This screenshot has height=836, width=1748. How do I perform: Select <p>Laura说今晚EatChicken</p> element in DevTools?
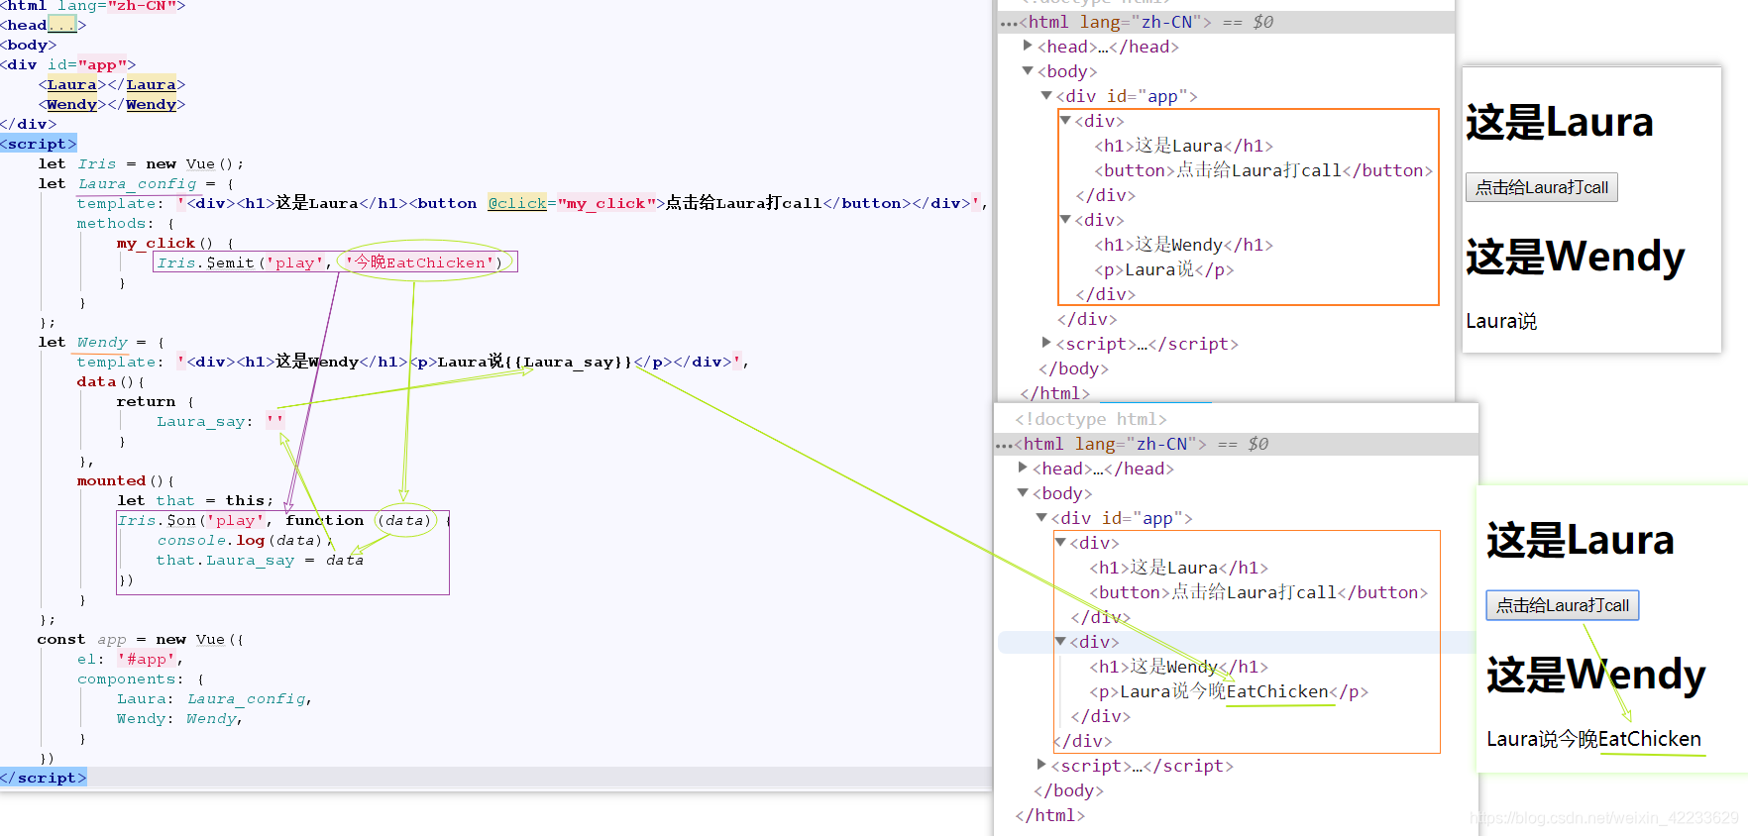tap(1229, 691)
